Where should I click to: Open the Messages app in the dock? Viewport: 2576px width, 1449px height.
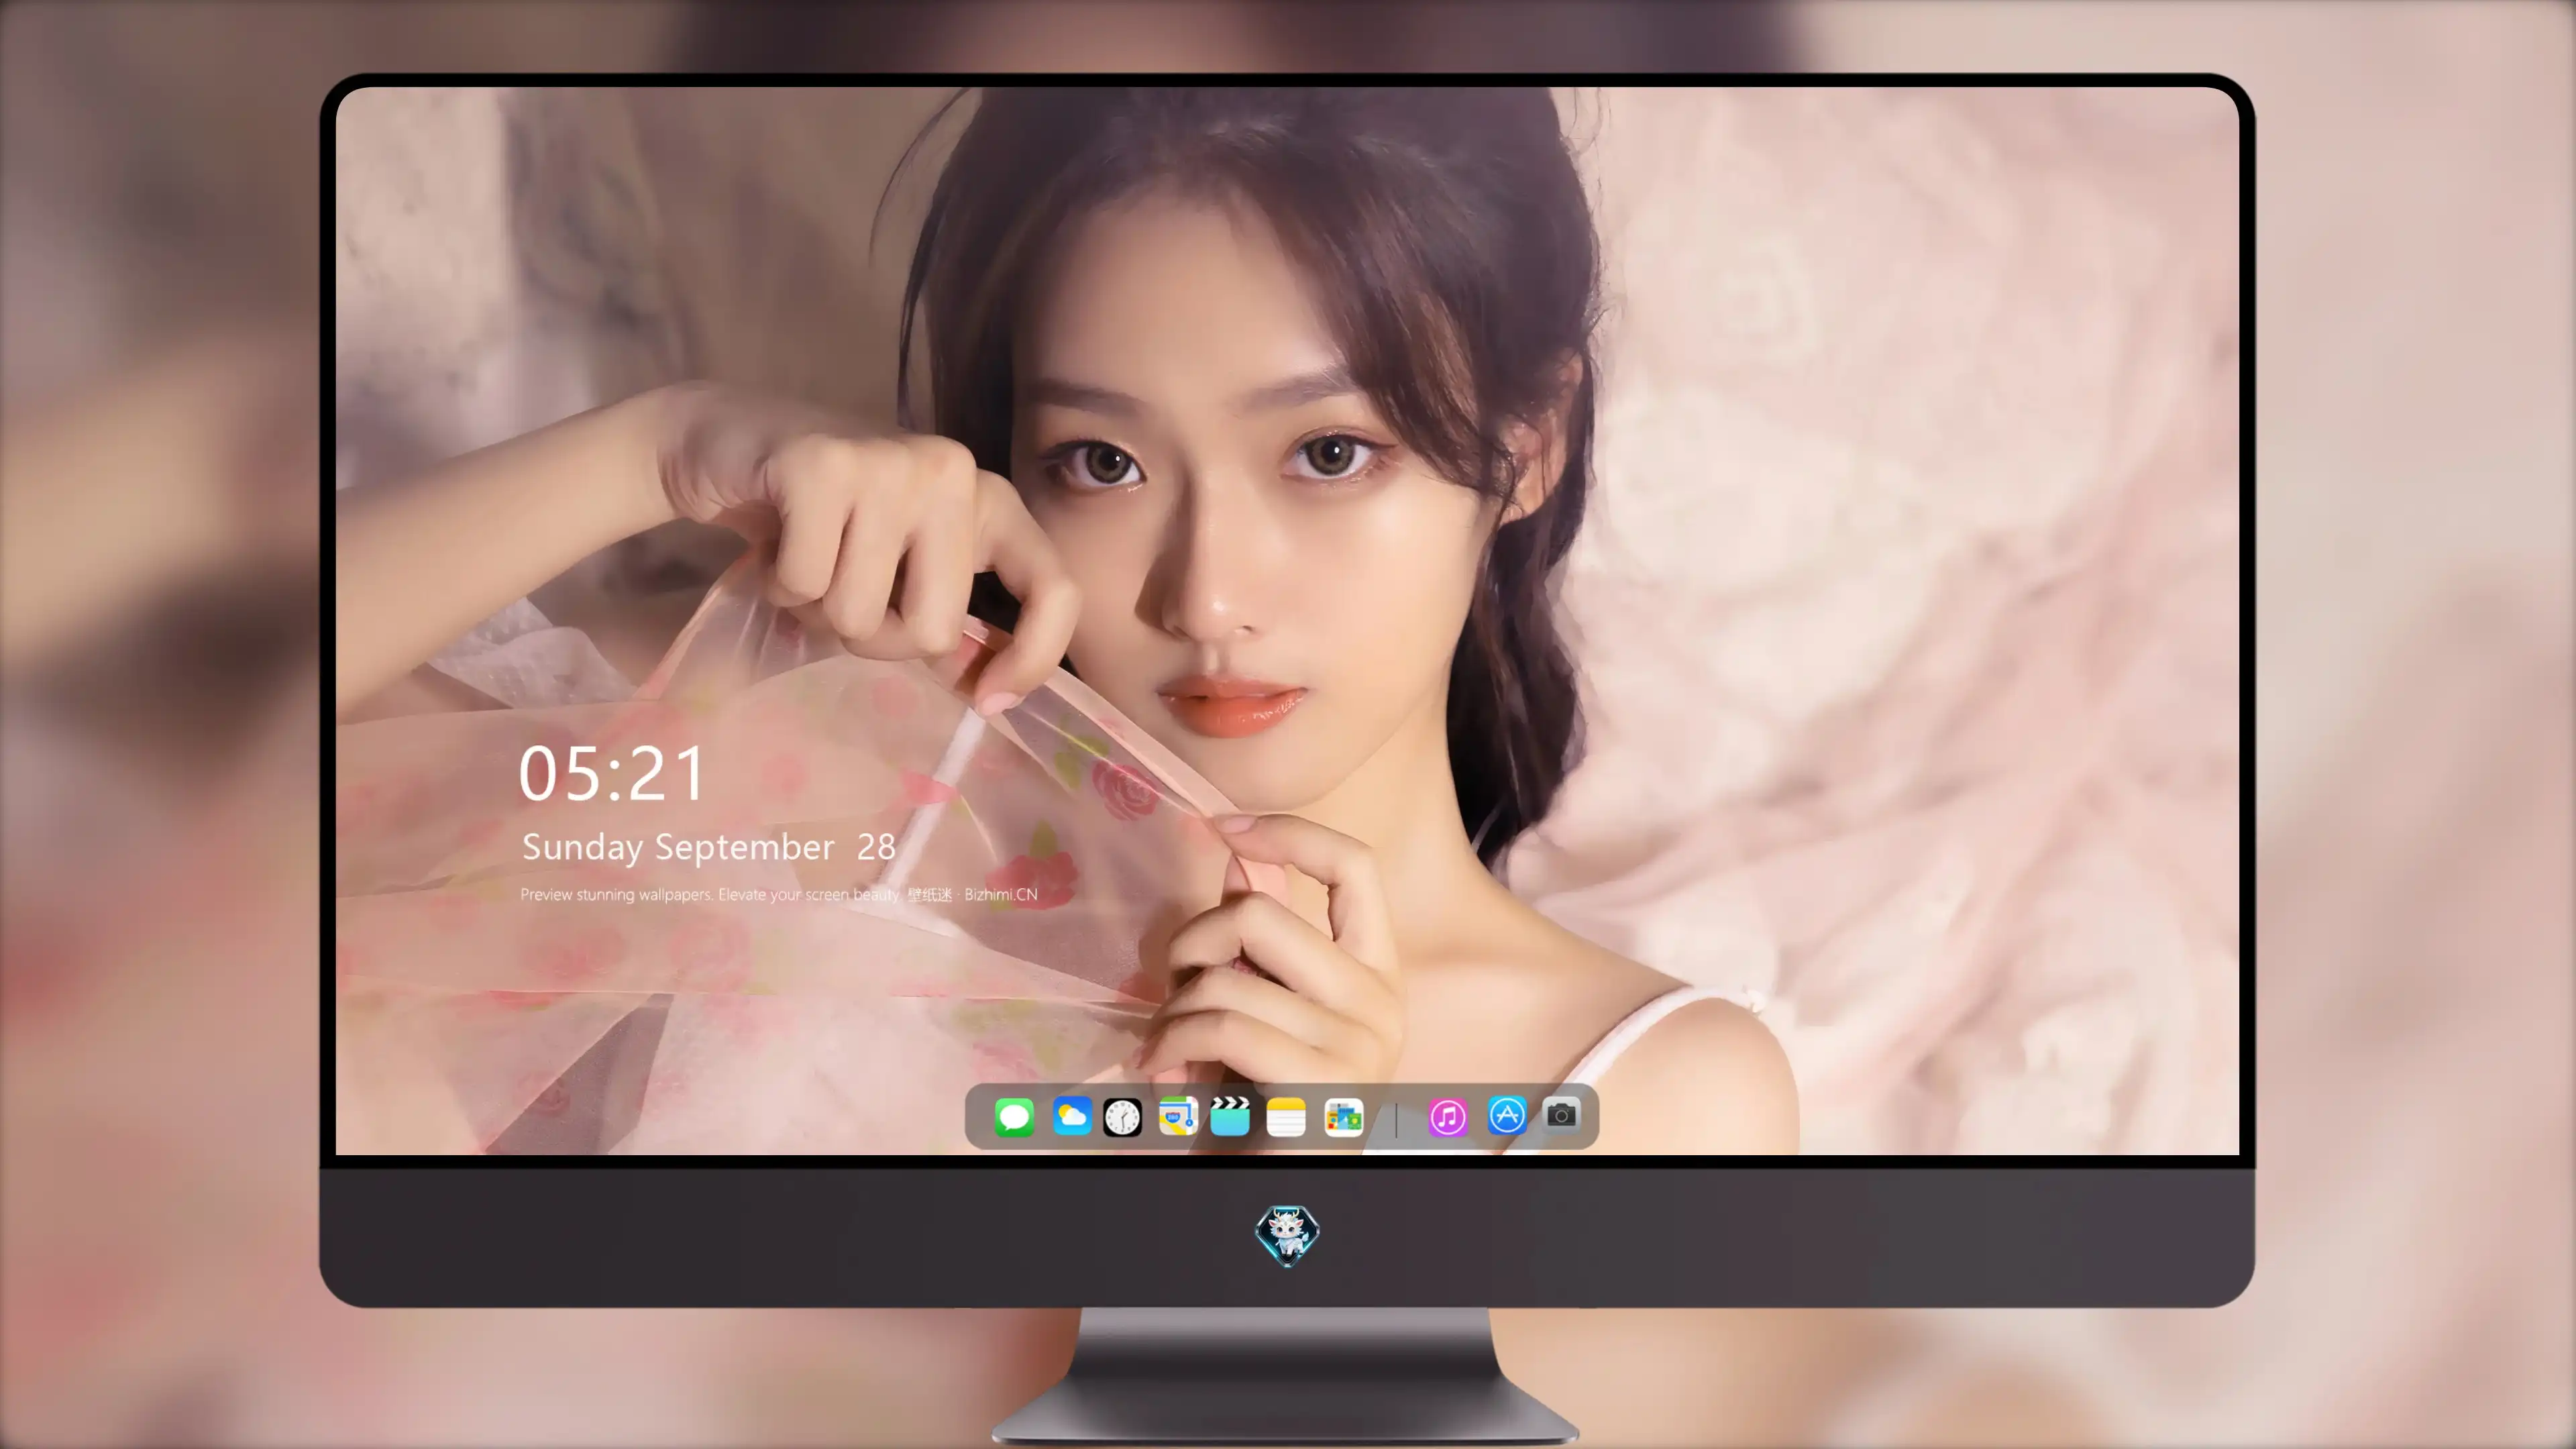[1014, 1117]
